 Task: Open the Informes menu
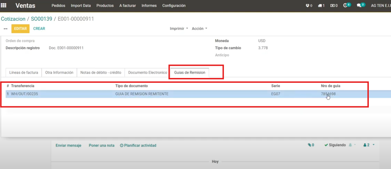coord(149,6)
